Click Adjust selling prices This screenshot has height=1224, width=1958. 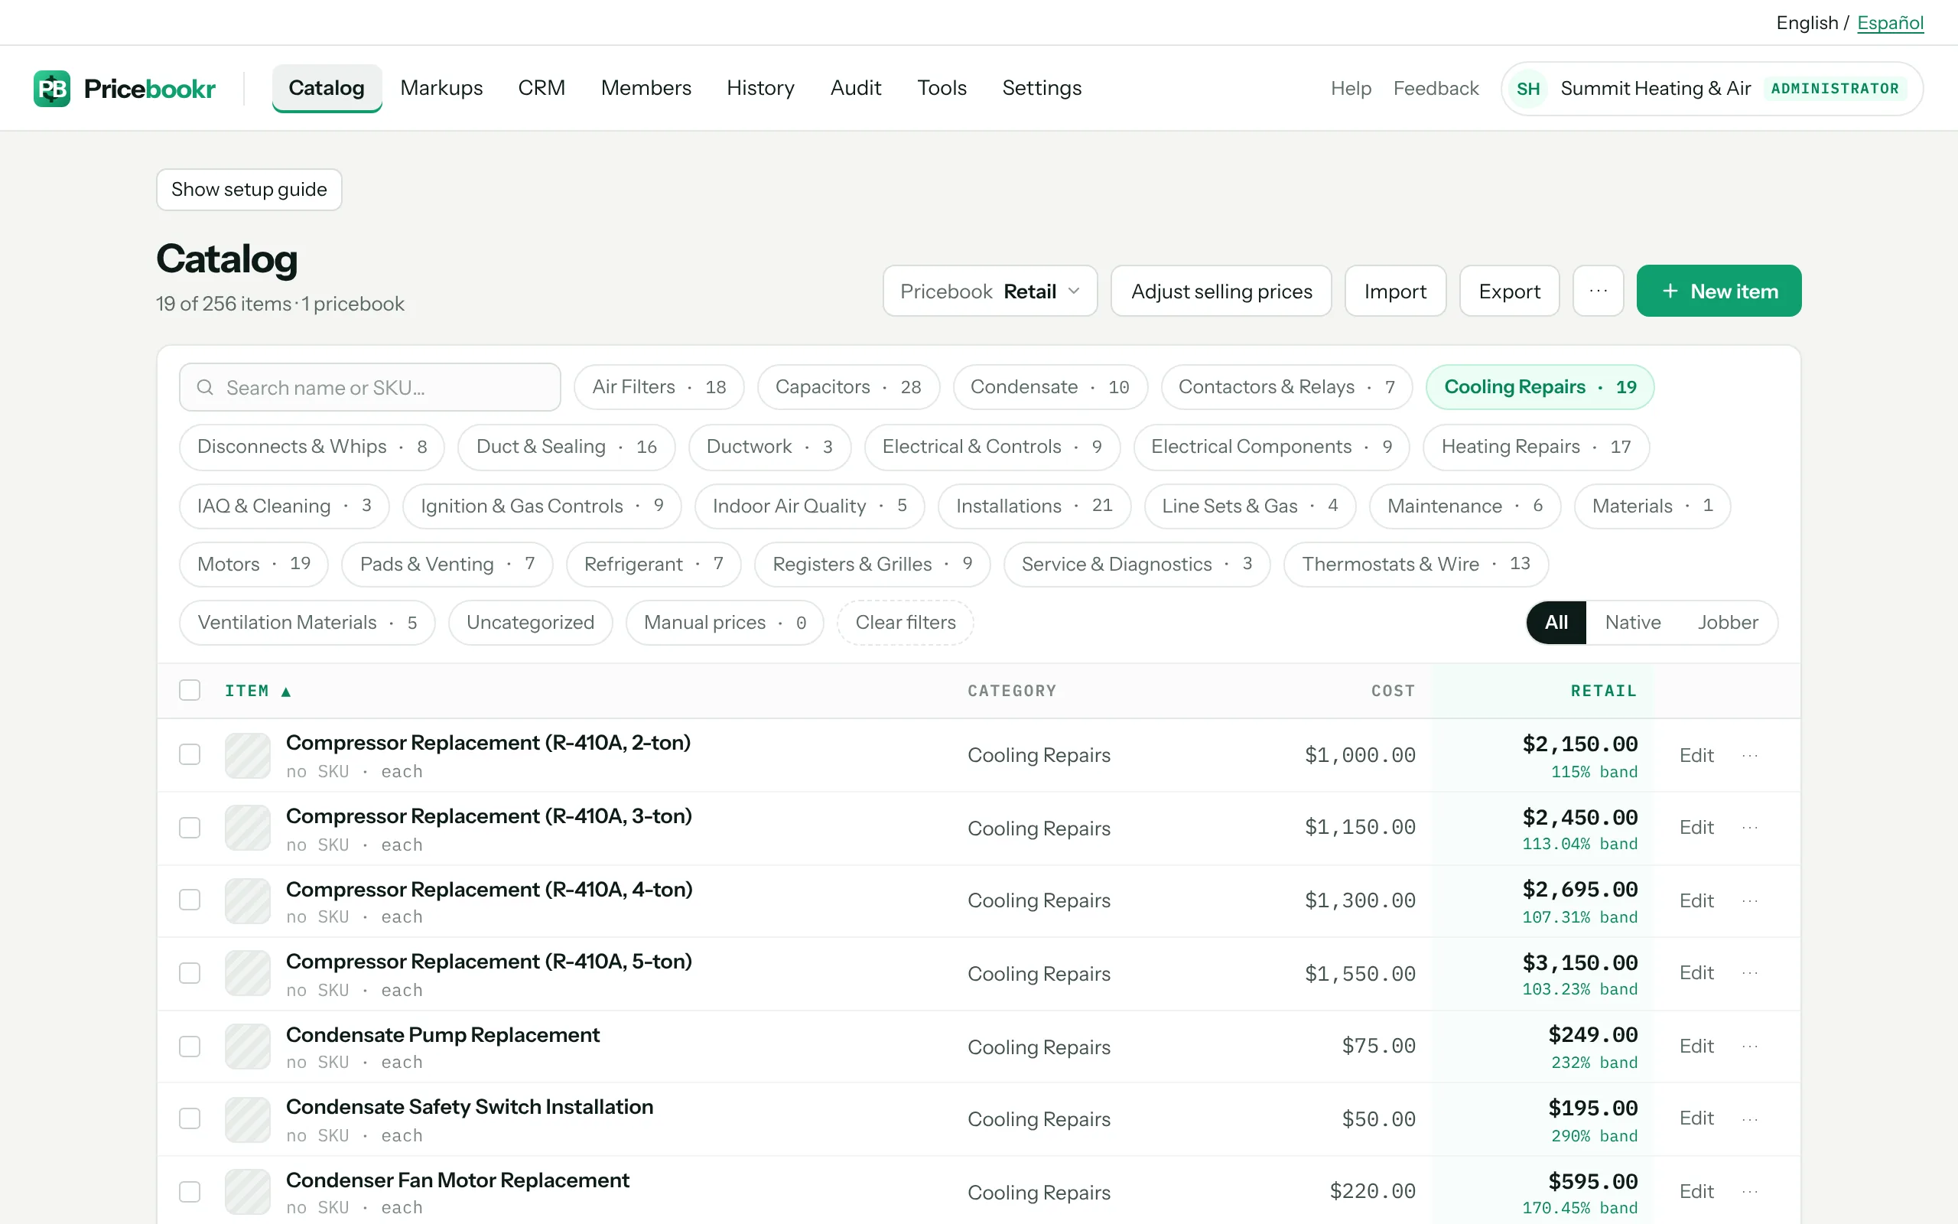(1221, 291)
